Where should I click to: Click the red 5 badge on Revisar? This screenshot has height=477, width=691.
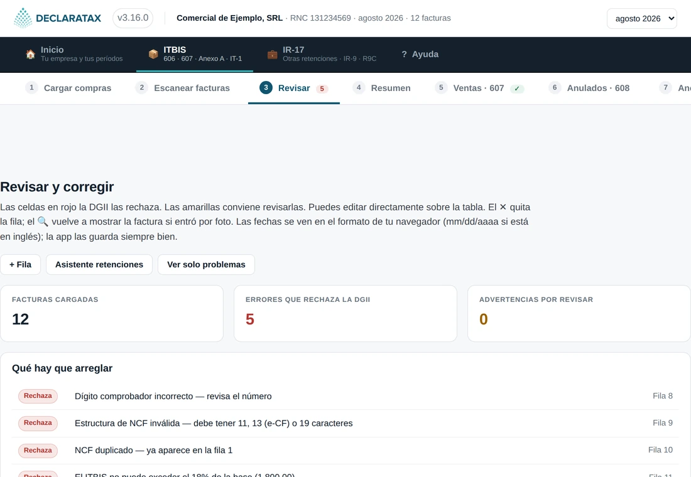point(322,88)
